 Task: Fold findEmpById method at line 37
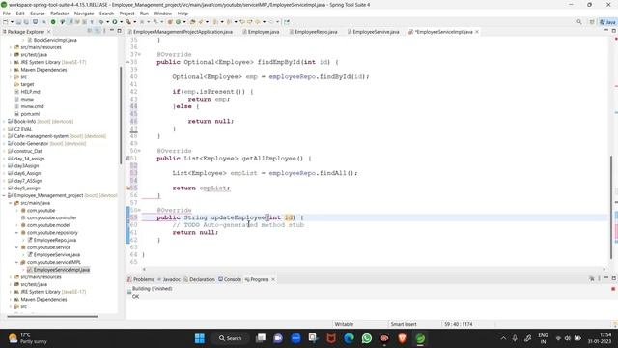139,54
